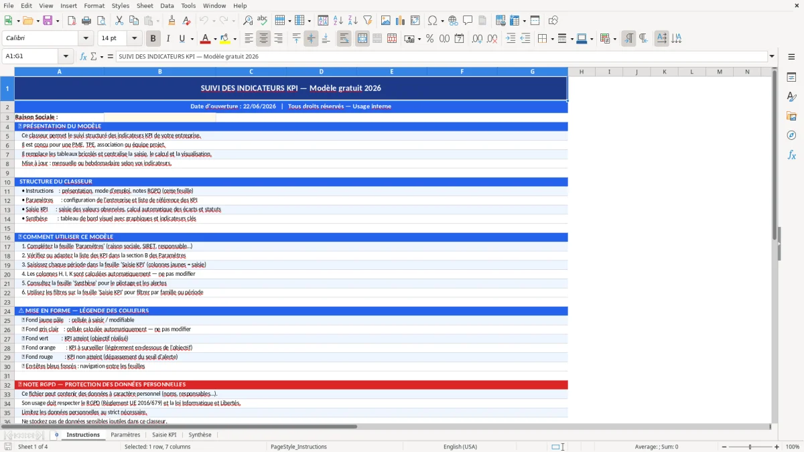The height and width of the screenshot is (452, 804).
Task: Click the AutoFilter funnel icon
Action: click(368, 21)
